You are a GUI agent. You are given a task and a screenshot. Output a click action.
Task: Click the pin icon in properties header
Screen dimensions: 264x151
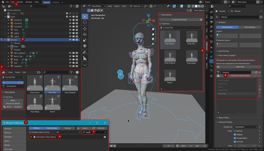pos(261,11)
